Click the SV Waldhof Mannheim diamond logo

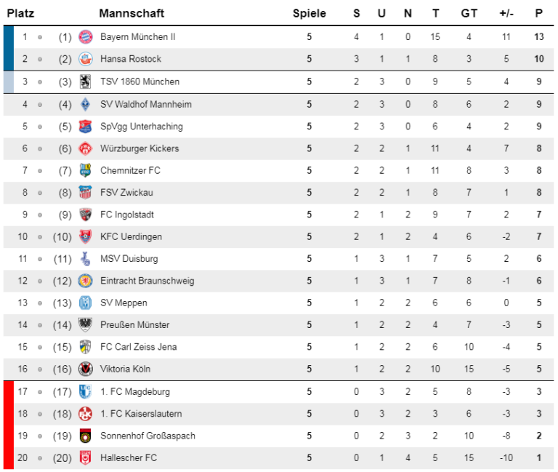click(86, 105)
